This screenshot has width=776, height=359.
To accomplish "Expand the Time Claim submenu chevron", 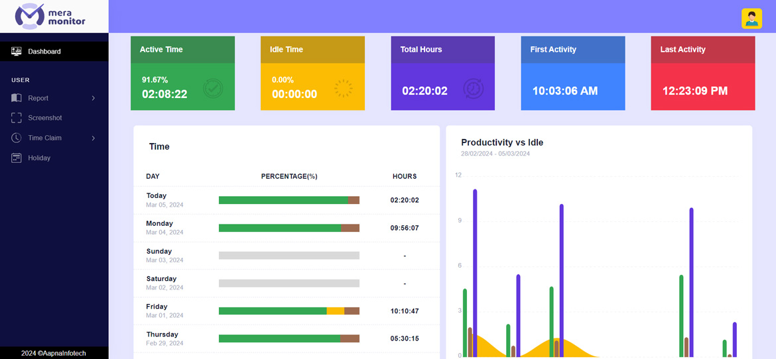I will [x=93, y=138].
